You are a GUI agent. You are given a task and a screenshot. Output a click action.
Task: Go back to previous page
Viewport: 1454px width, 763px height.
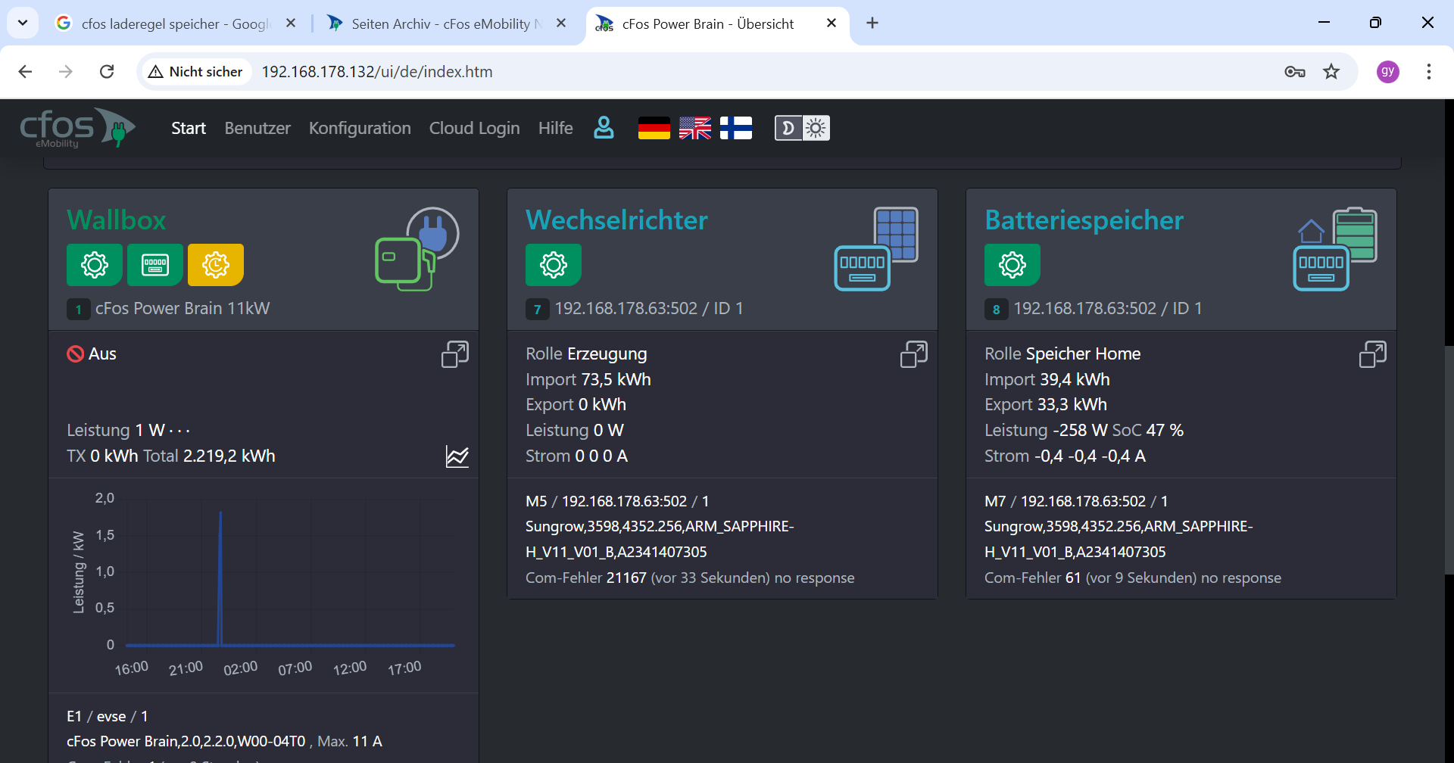pos(25,72)
